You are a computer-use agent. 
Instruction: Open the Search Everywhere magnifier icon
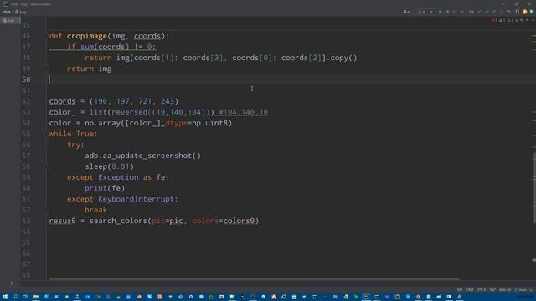pyautogui.click(x=518, y=12)
